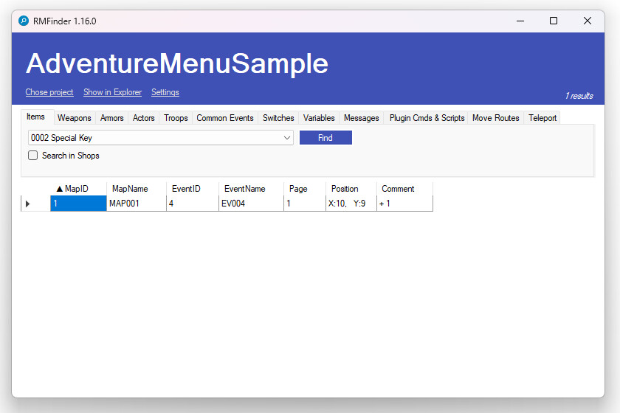Open the Common Events tab
Image resolution: width=620 pixels, height=413 pixels.
click(x=224, y=118)
